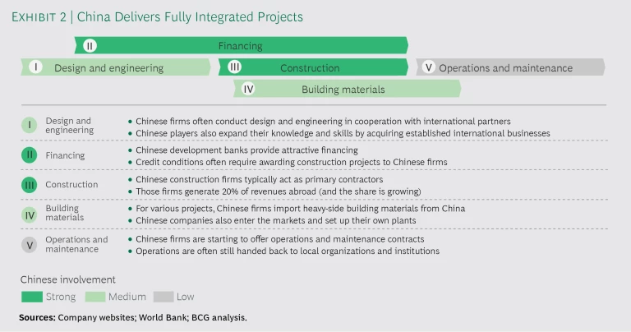
Task: Click the Building materials label in the bottom arrow bar
Action: tap(343, 90)
